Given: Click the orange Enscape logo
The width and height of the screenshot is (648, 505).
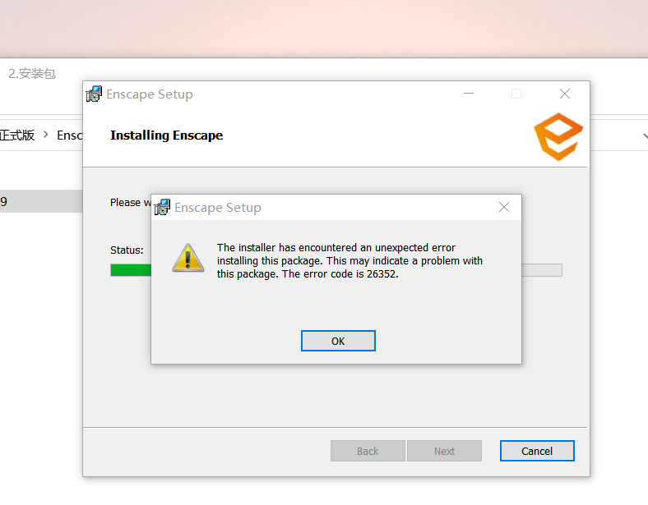Looking at the screenshot, I should tap(558, 136).
